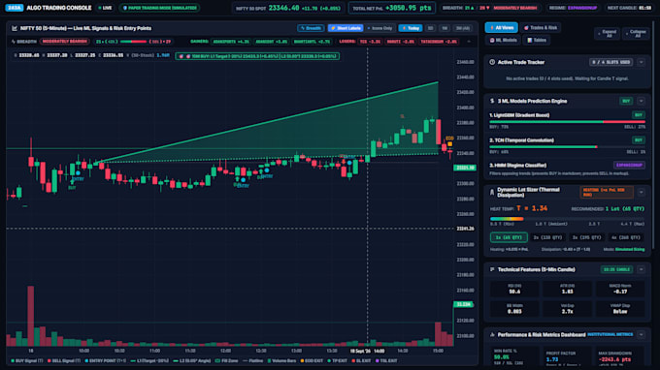Select the 2x (130 QTY) lot size

click(x=547, y=237)
